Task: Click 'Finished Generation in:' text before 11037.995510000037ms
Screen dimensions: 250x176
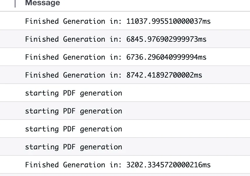Action: [x=74, y=21]
